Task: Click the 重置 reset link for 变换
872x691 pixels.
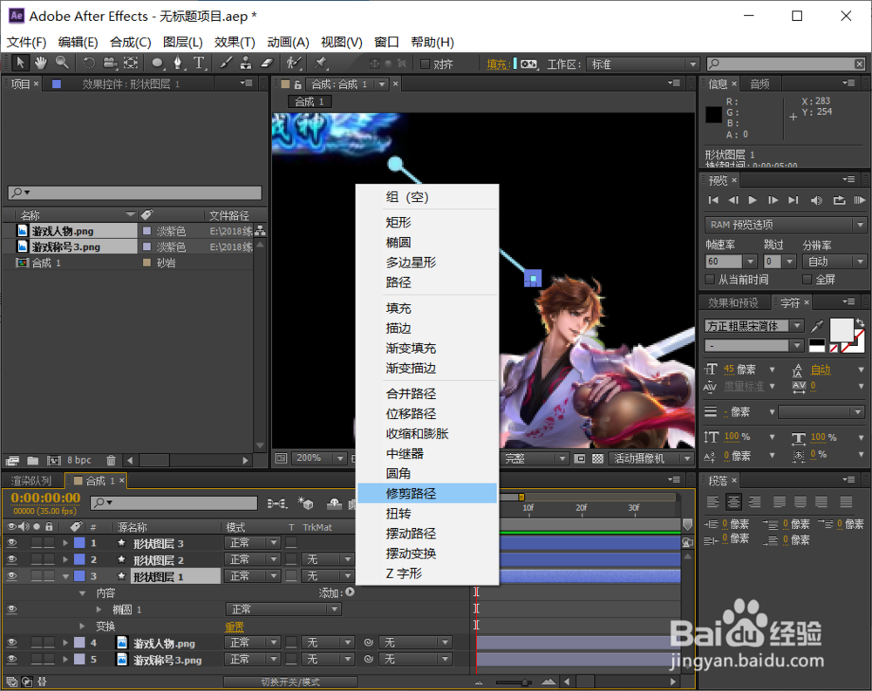Action: point(234,627)
